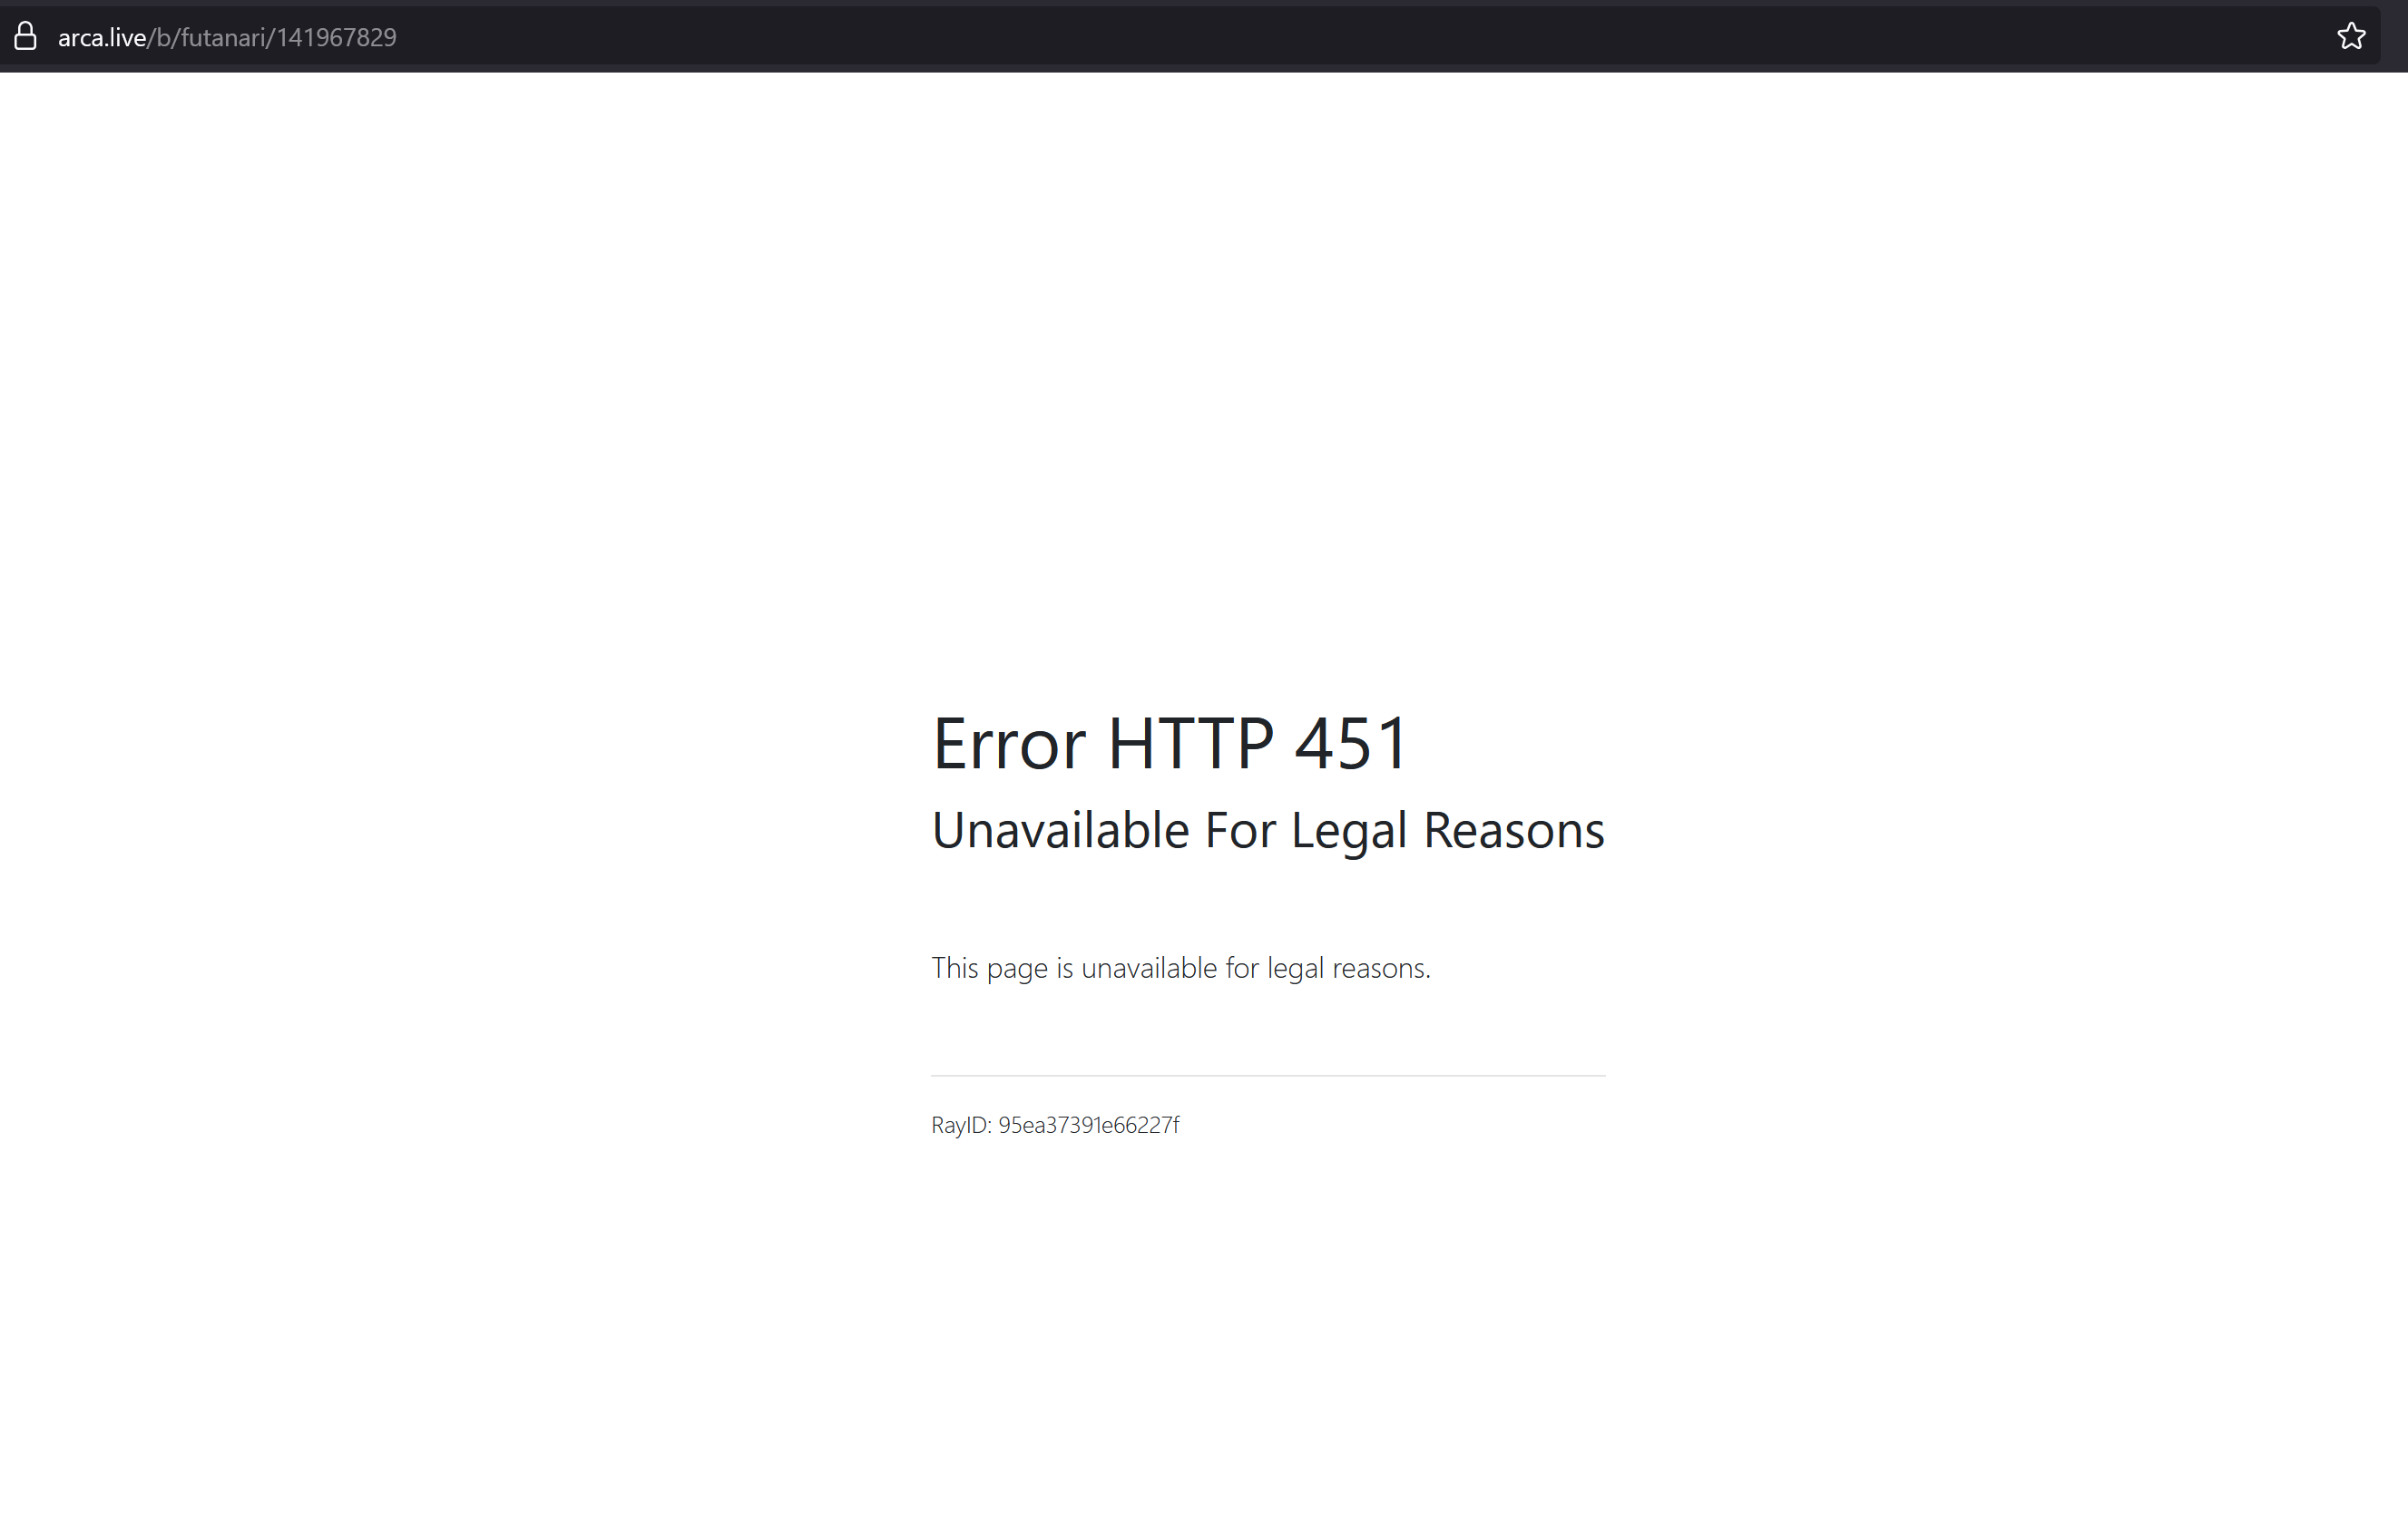Click the 'Error HTTP 451' heading

[x=1170, y=743]
